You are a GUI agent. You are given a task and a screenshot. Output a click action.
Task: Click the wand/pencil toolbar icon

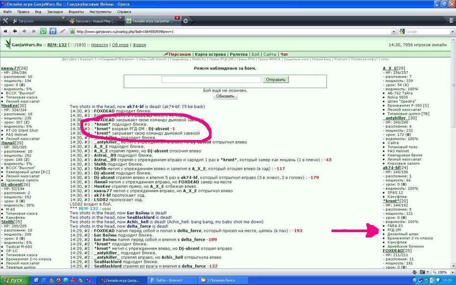click(x=63, y=31)
